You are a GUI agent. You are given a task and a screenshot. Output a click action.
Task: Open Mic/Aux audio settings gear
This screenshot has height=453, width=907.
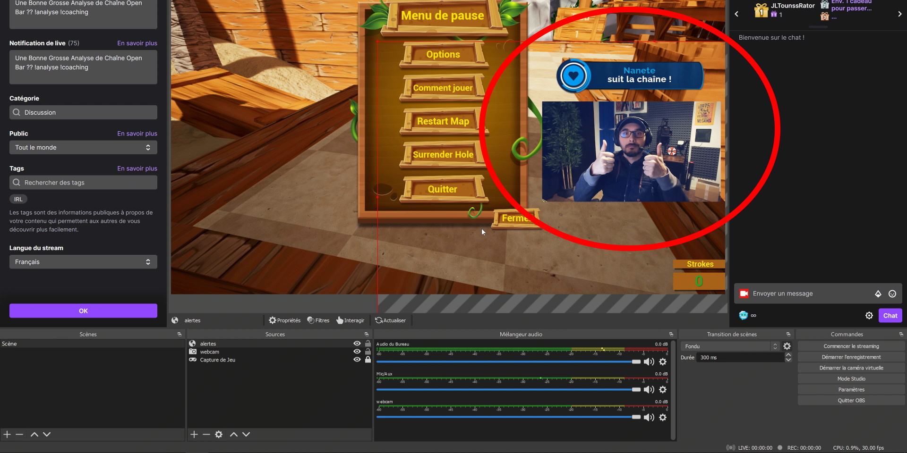click(663, 390)
